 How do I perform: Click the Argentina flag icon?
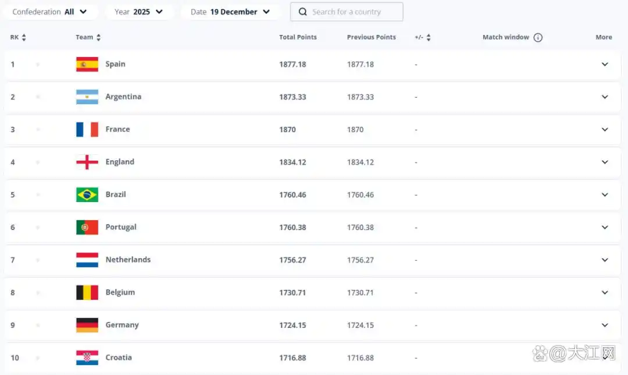coord(87,97)
